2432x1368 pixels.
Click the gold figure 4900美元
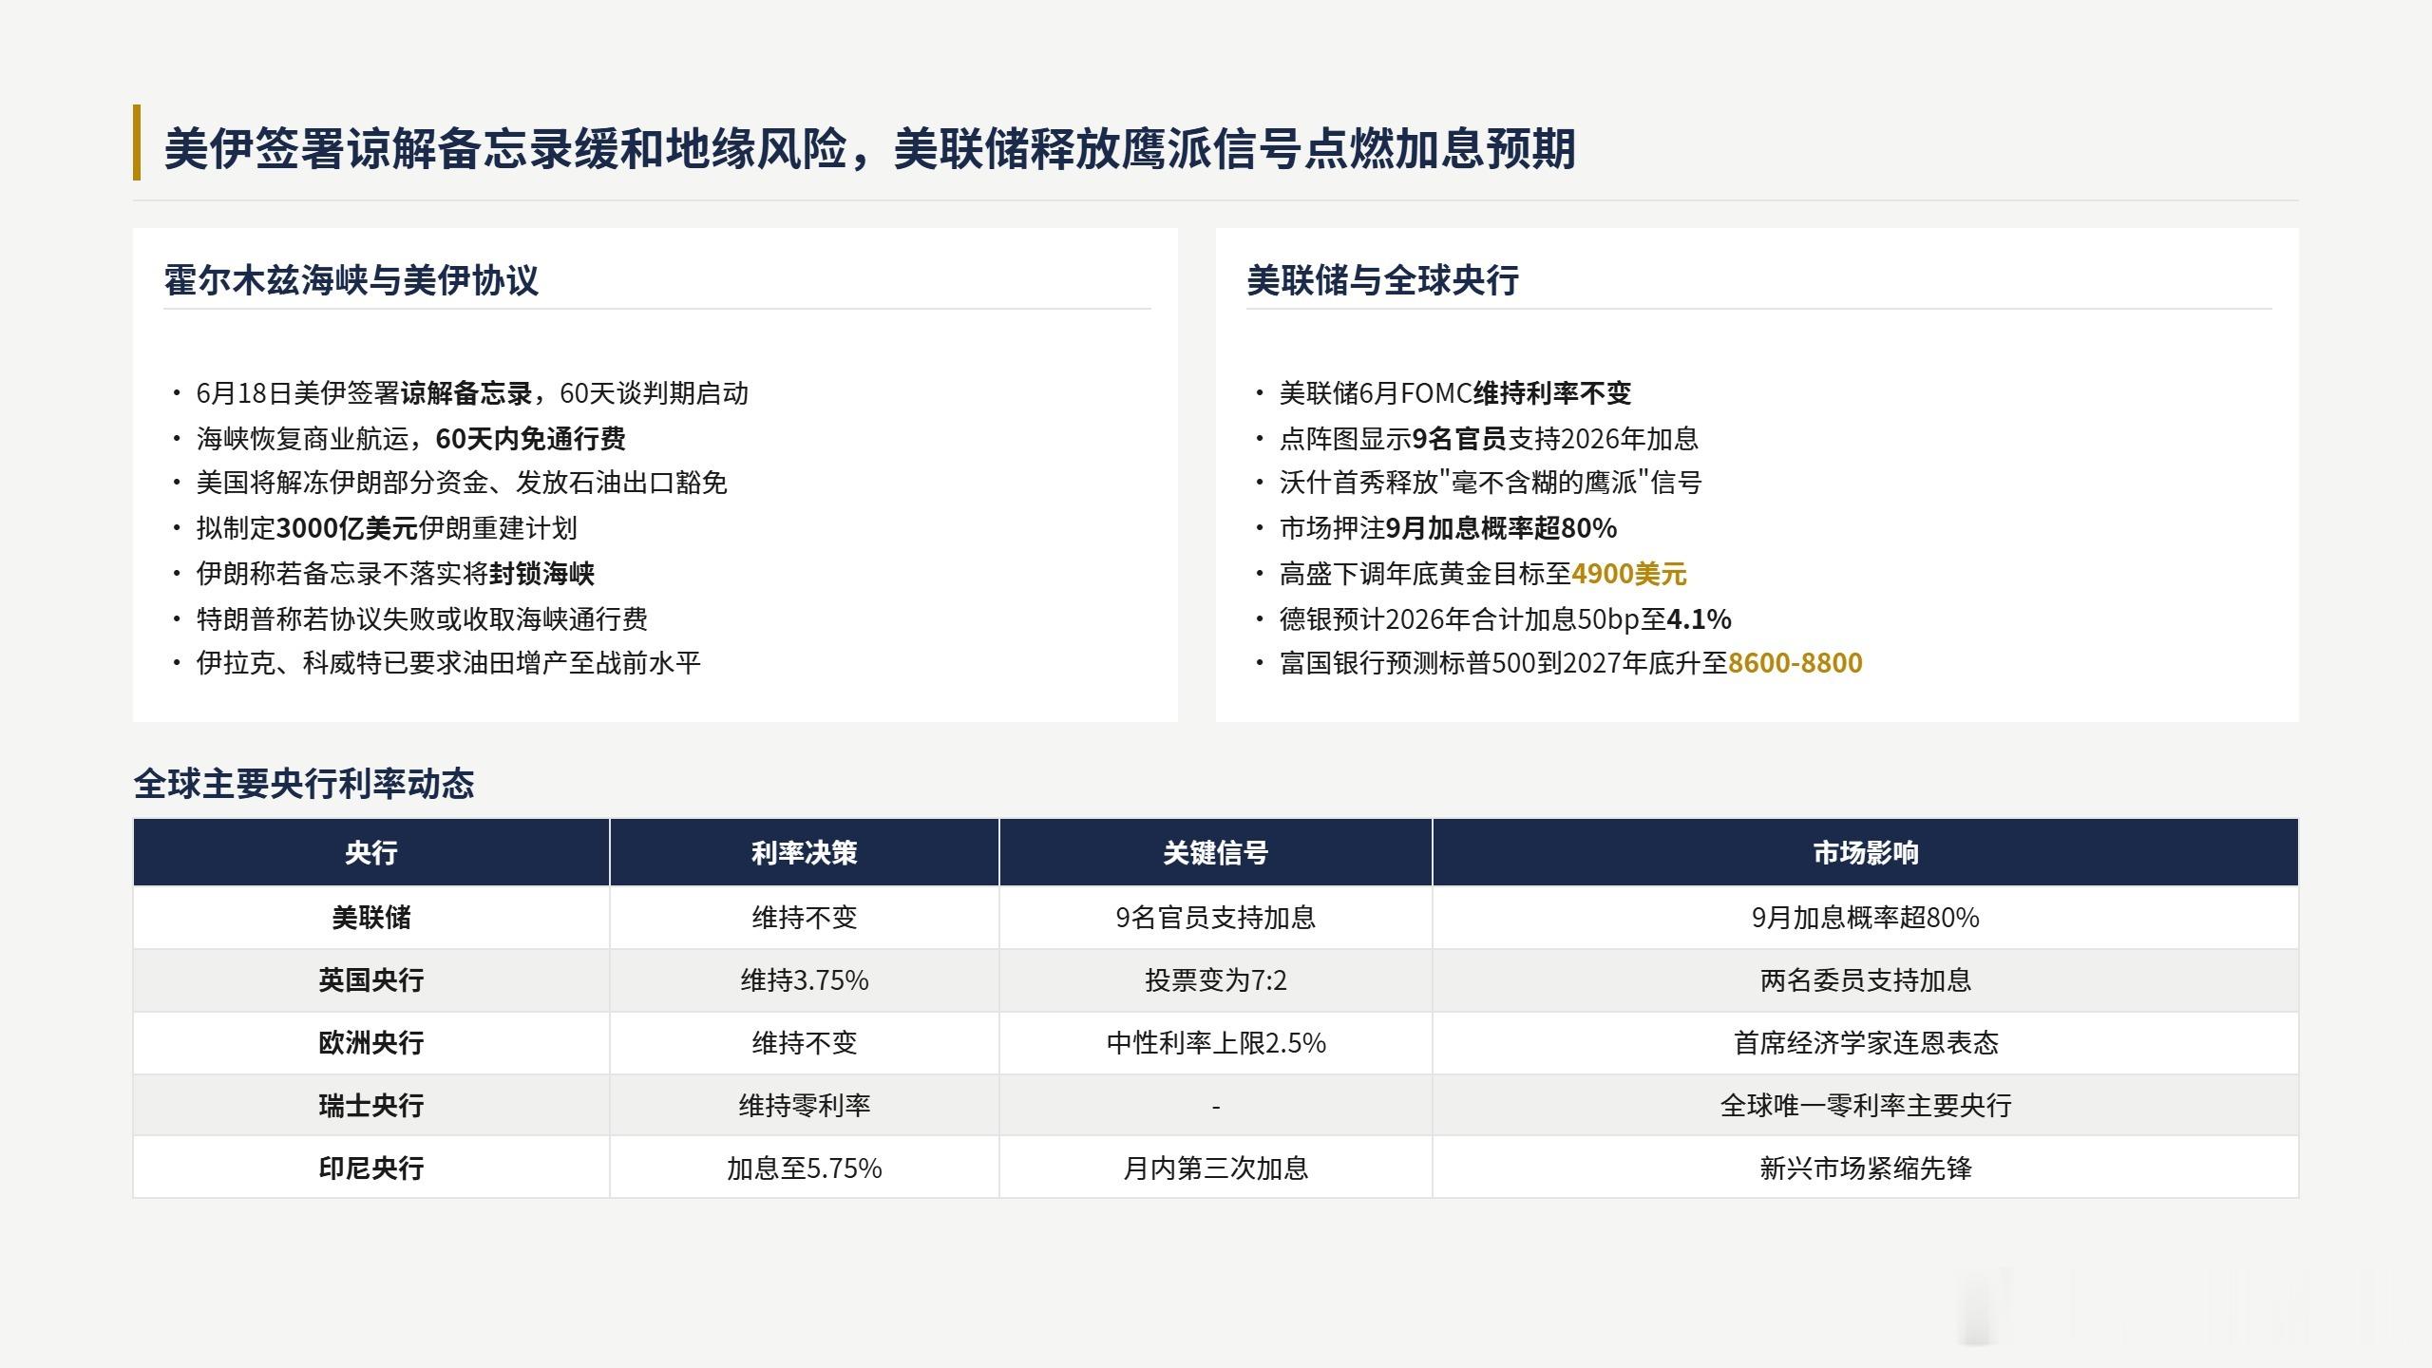1629,574
